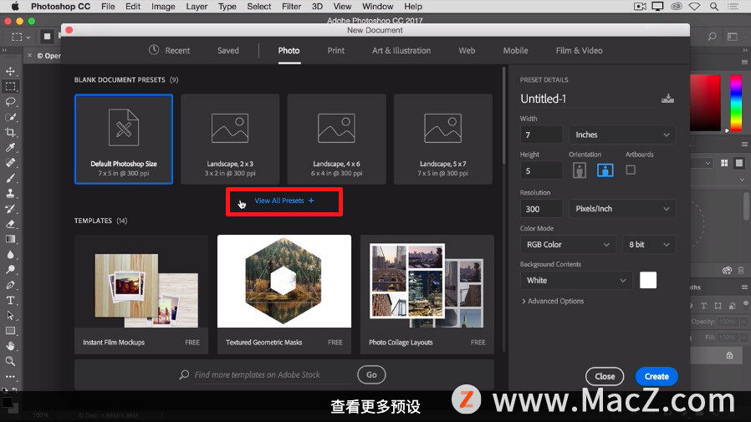Select the Eyedropper tool
Image resolution: width=751 pixels, height=422 pixels.
pos(10,148)
